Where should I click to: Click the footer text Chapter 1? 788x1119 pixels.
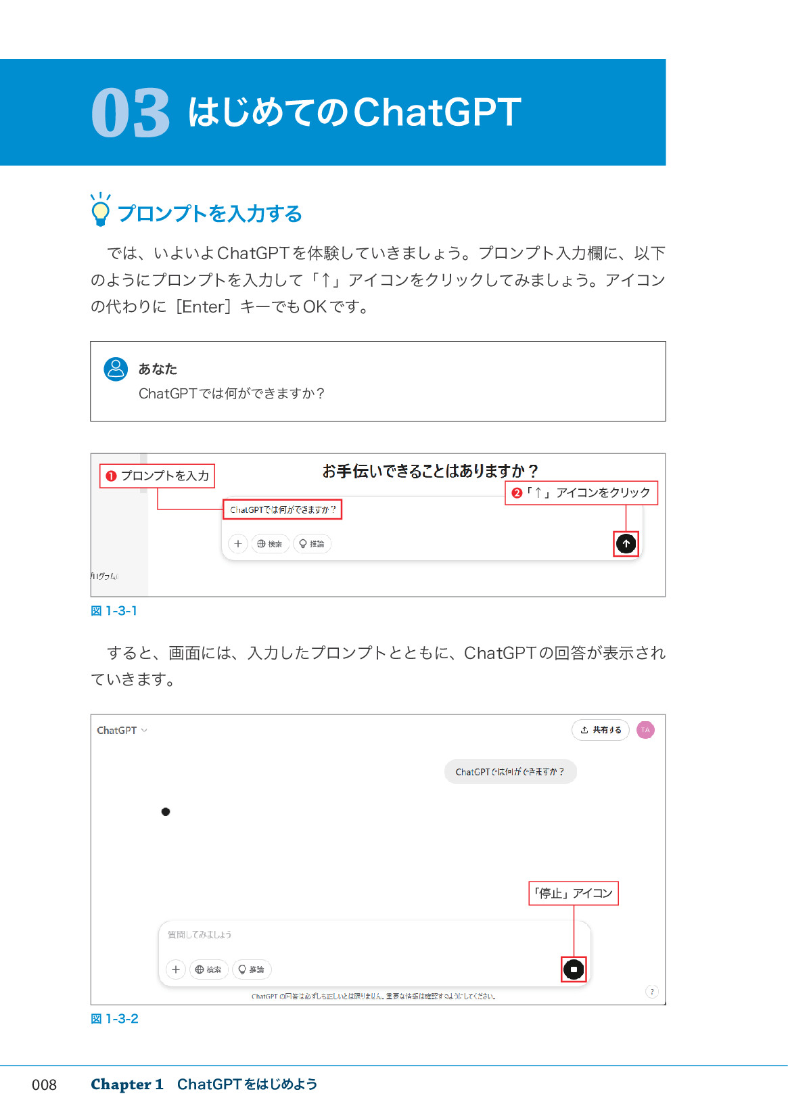pyautogui.click(x=127, y=1084)
